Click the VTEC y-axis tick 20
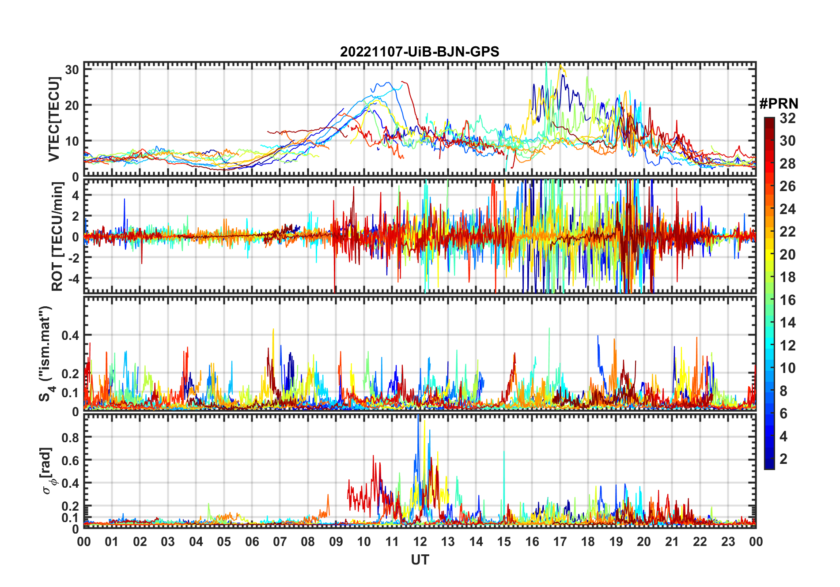Image resolution: width=840 pixels, height=587 pixels. coord(72,105)
